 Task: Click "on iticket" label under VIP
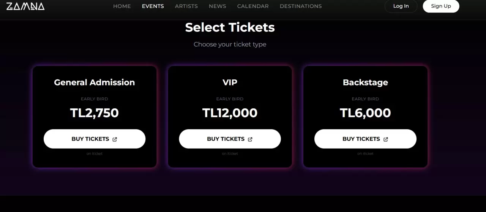coord(230,153)
